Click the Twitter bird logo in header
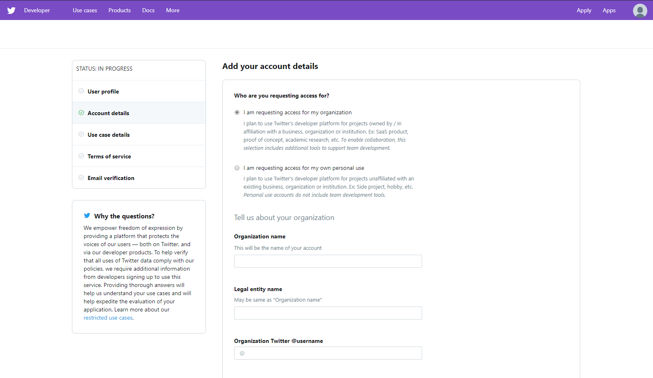 pos(11,10)
